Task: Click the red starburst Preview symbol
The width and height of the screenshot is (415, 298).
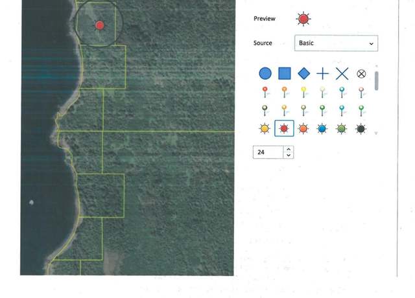Action: 303,19
